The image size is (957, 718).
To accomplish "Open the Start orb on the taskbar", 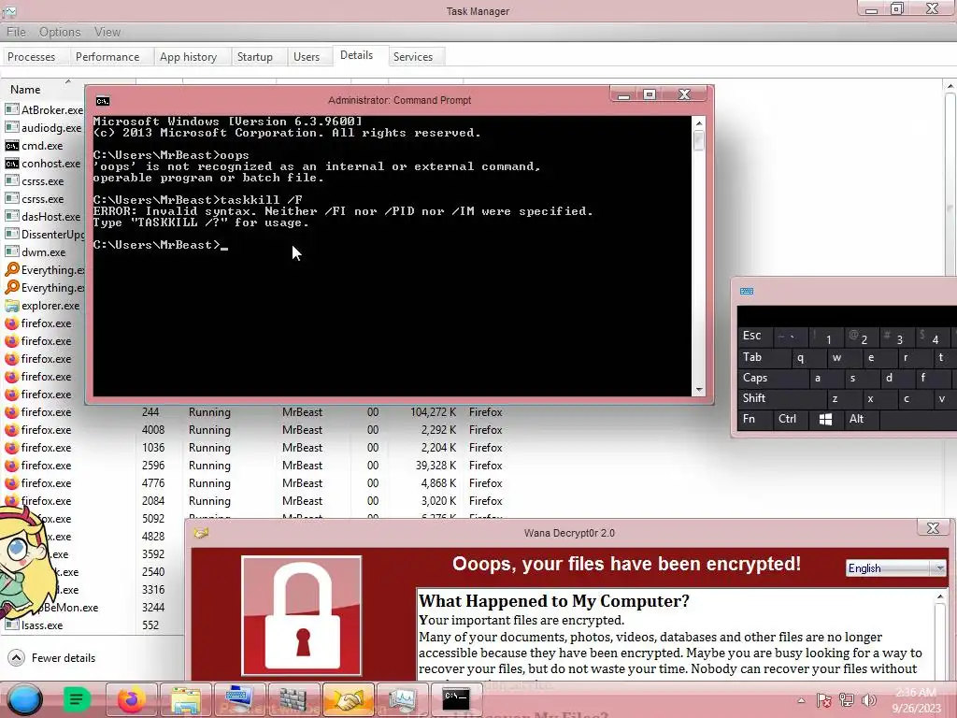I will tap(25, 699).
